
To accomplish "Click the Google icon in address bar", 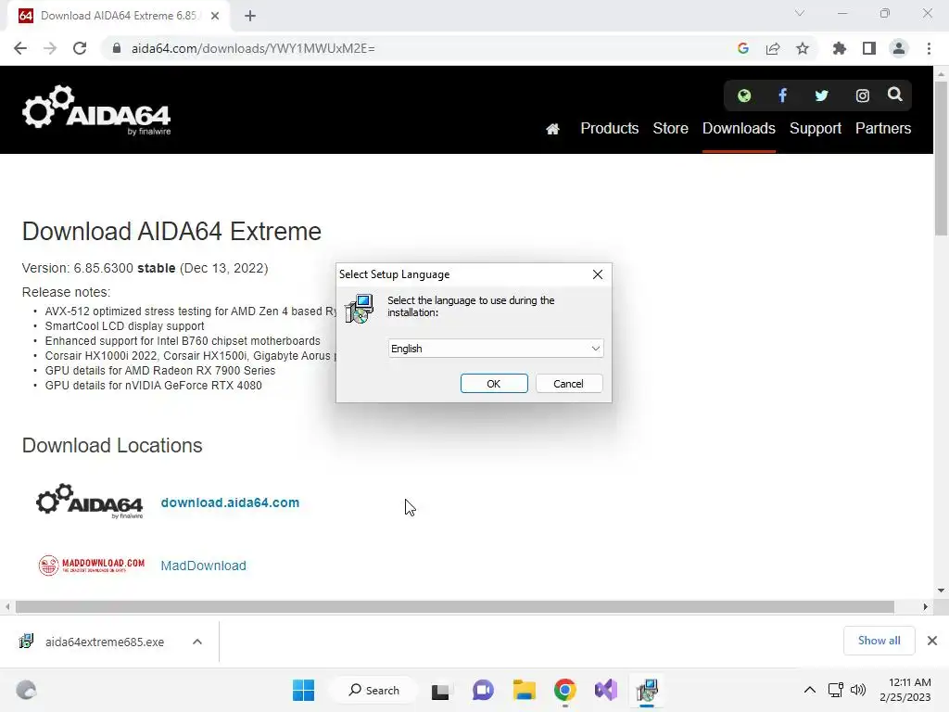I will (743, 48).
